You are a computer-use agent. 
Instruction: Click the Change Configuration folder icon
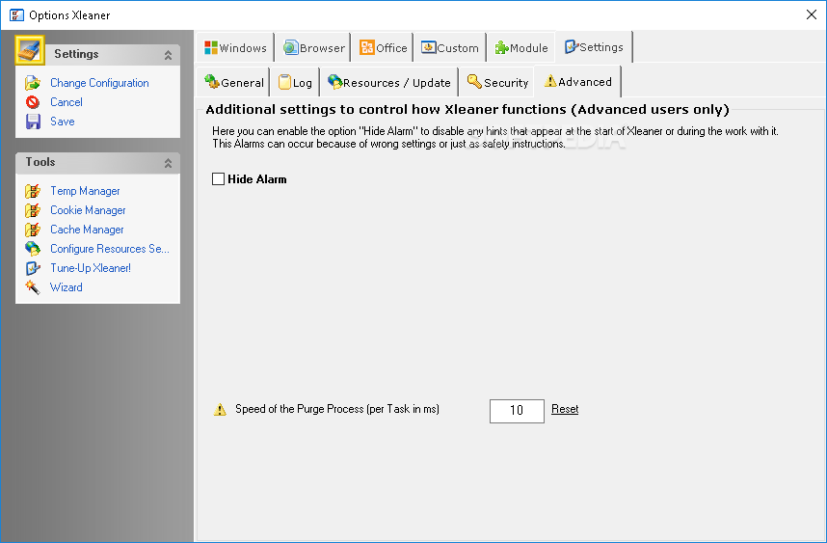[33, 83]
